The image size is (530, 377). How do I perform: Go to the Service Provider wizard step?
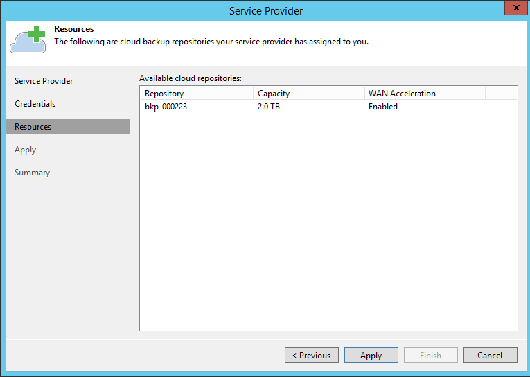pos(44,81)
